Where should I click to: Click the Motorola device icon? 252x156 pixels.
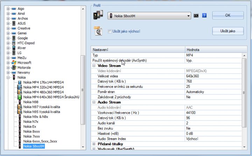click(14, 68)
